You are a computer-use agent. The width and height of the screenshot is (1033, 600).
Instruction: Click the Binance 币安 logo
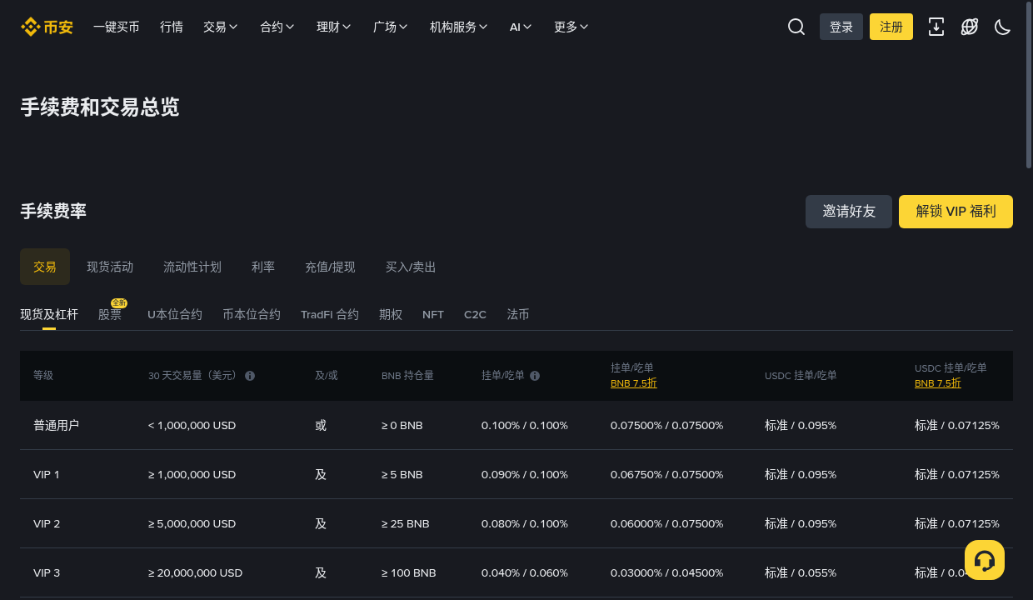(47, 27)
